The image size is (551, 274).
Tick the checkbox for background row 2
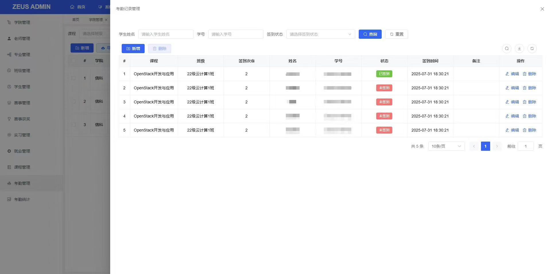tap(73, 101)
